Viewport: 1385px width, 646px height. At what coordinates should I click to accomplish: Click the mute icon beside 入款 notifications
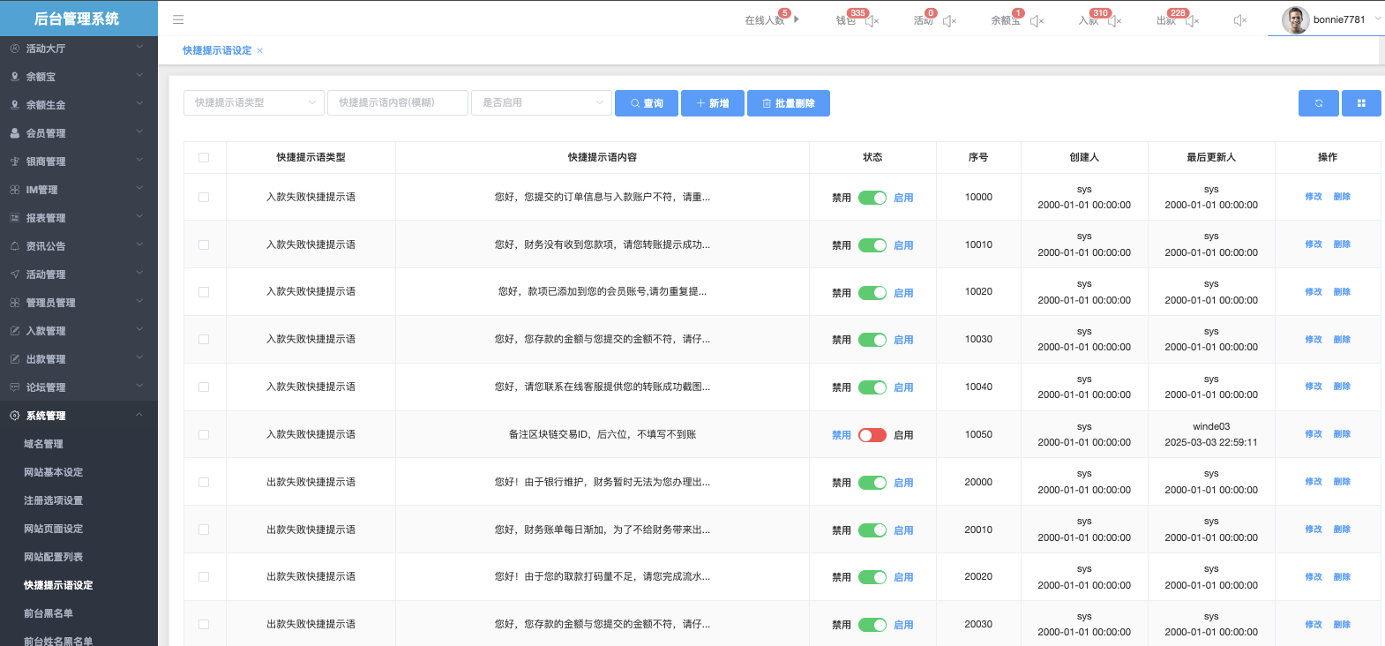tap(1115, 21)
